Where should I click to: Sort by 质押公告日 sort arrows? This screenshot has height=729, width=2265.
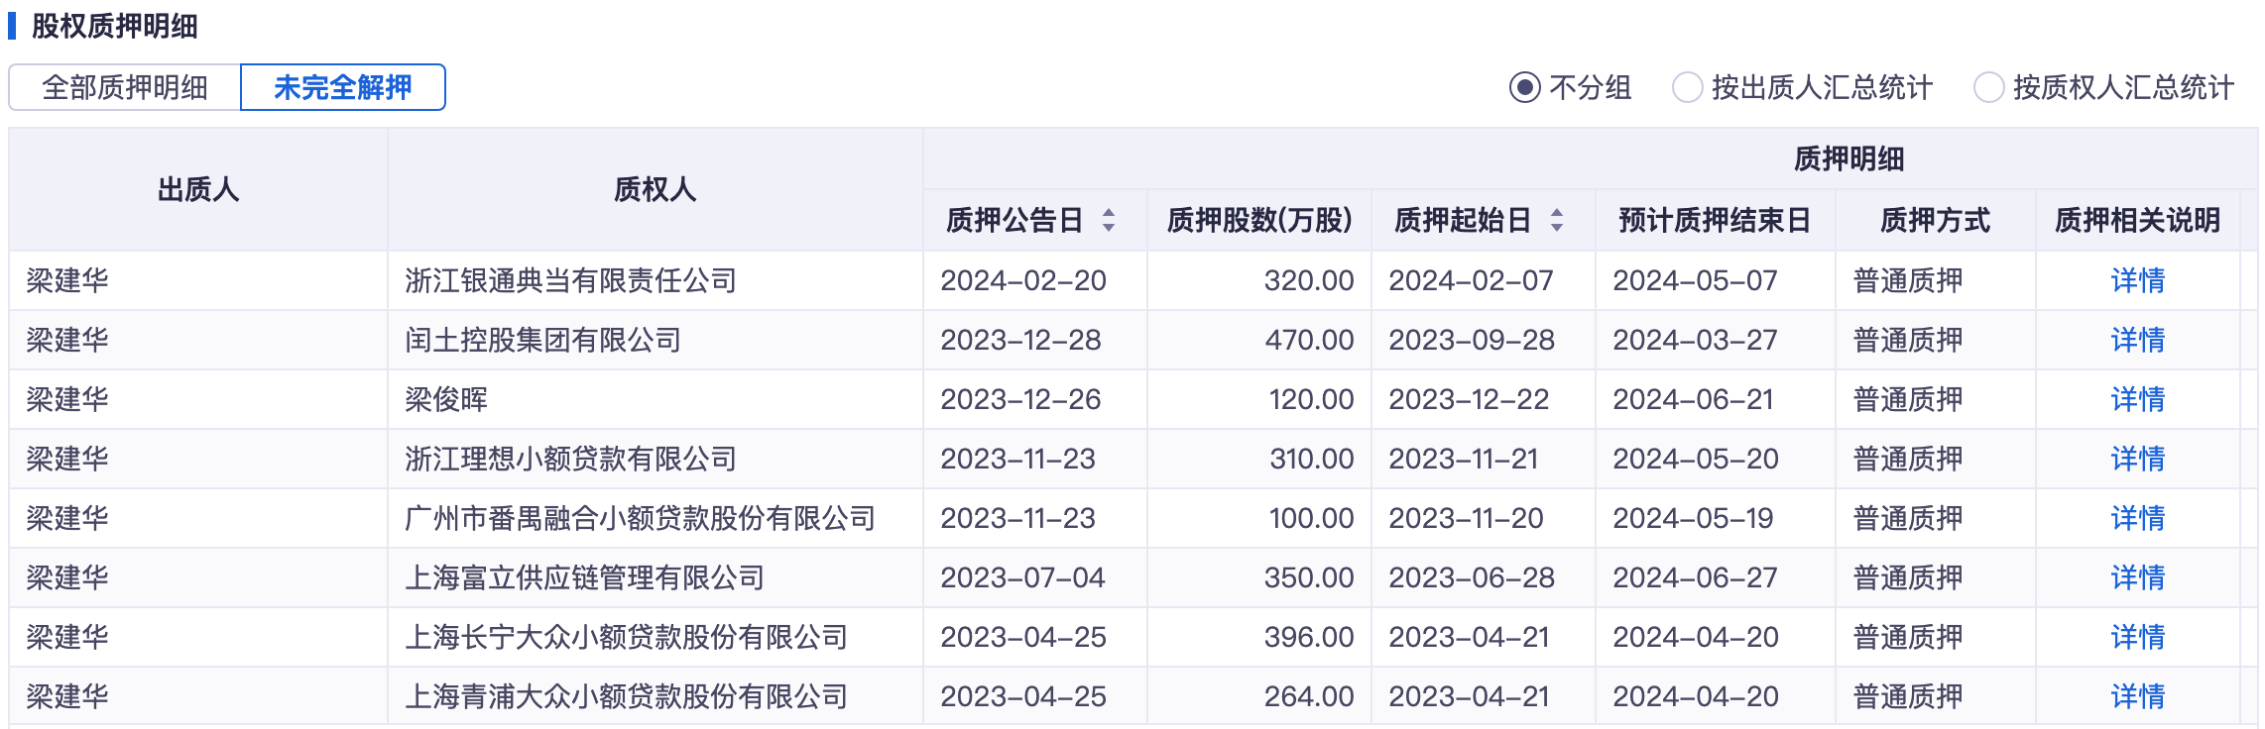point(1109,220)
